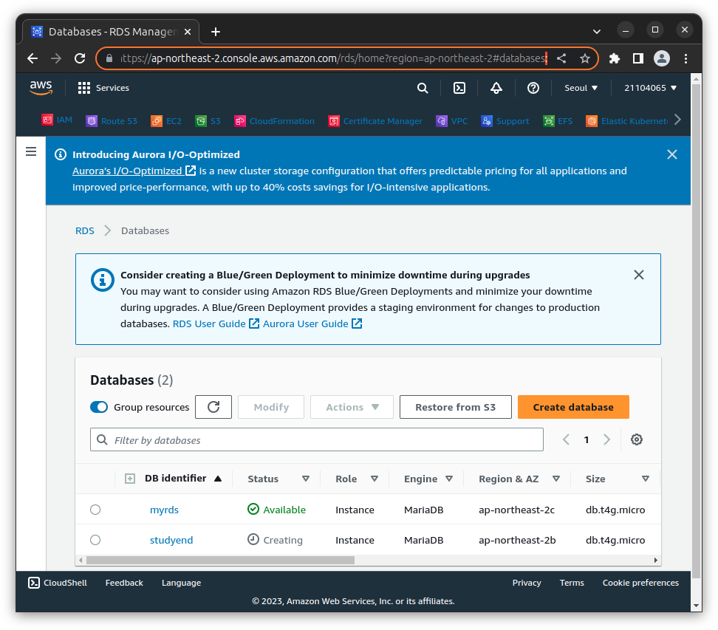Click the table horizontal scrollbar

(220, 560)
